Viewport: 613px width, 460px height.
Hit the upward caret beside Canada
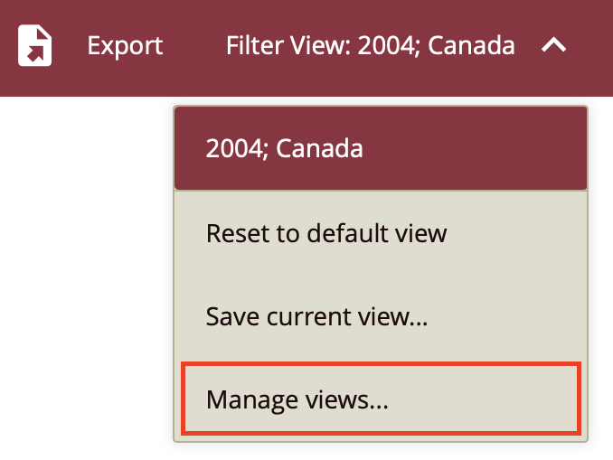coord(553,46)
